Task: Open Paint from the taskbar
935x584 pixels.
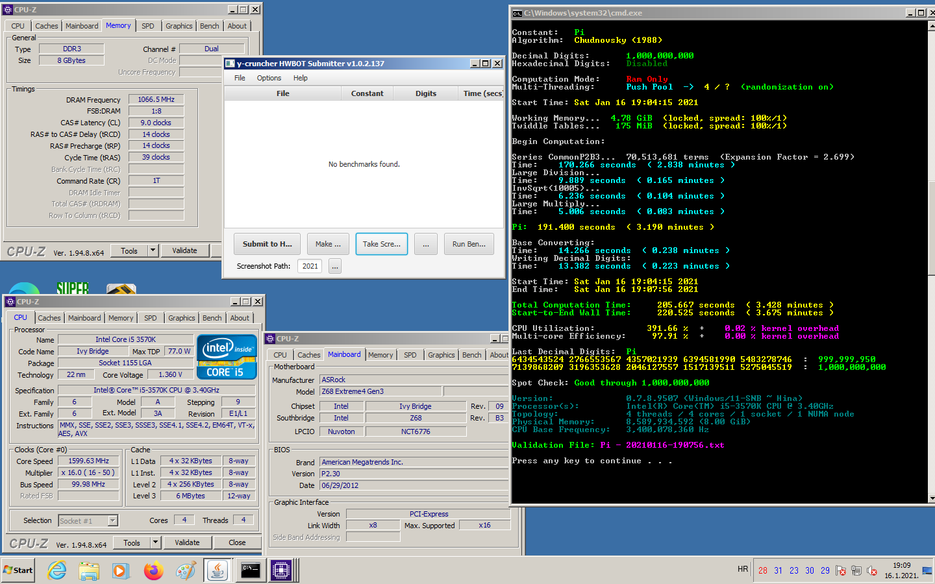Action: point(186,570)
